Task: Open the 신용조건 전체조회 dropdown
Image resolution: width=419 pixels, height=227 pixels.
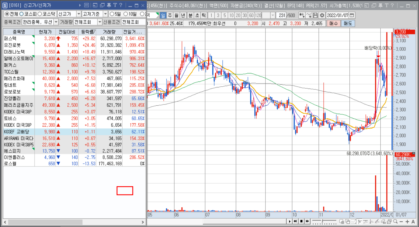Action: click(134, 22)
